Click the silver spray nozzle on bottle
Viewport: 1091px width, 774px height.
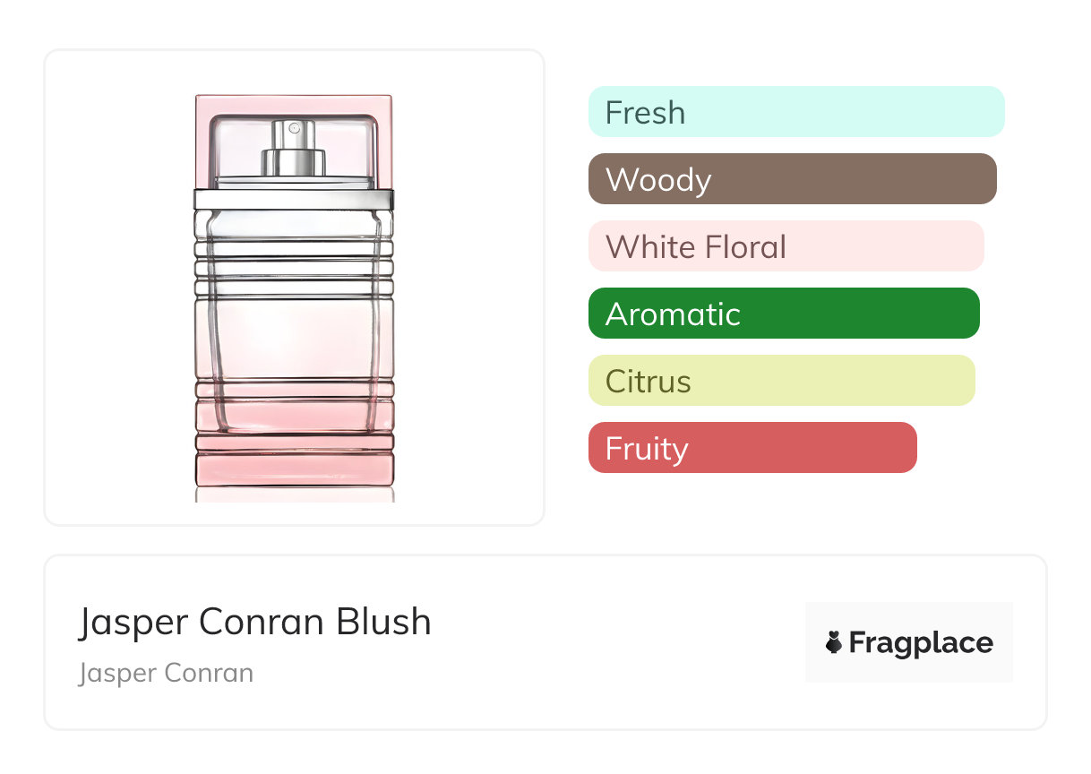tap(293, 149)
